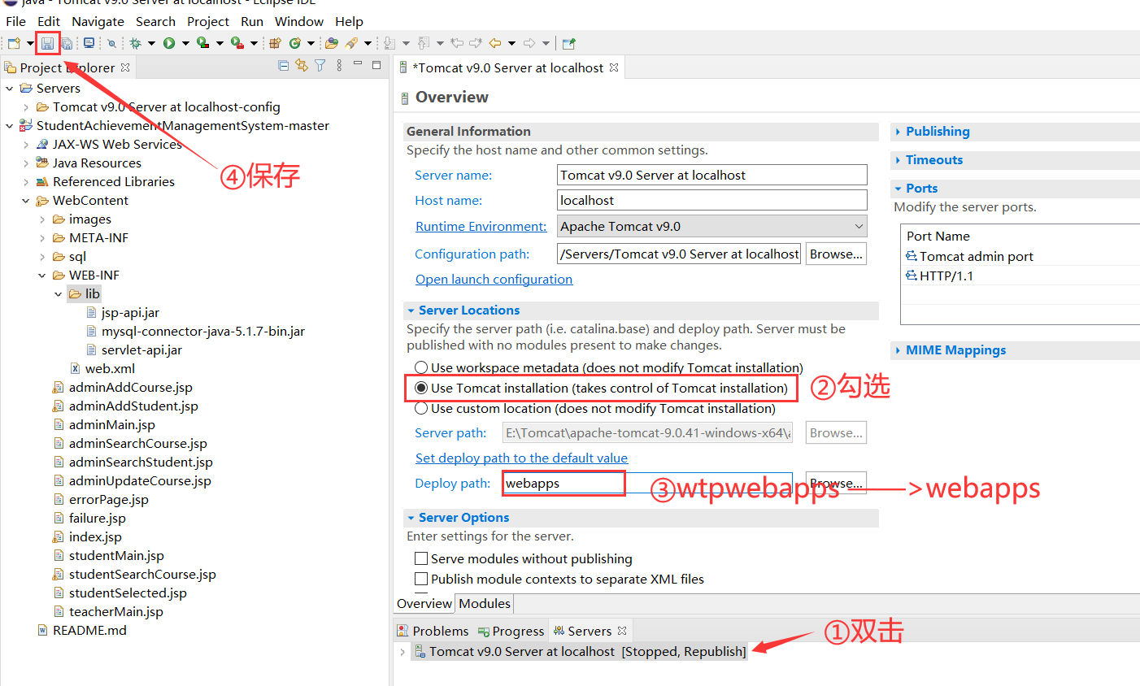This screenshot has height=686, width=1140.
Task: Click the Skip All Breakpoints toolbar icon
Action: coord(111,43)
